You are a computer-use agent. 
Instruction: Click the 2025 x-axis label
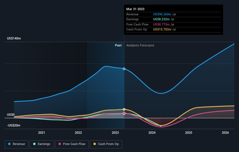(x=189, y=133)
